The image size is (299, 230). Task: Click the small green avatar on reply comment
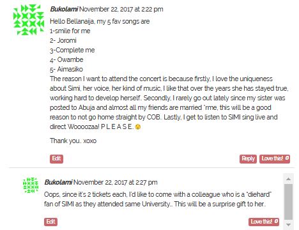pos(31,185)
